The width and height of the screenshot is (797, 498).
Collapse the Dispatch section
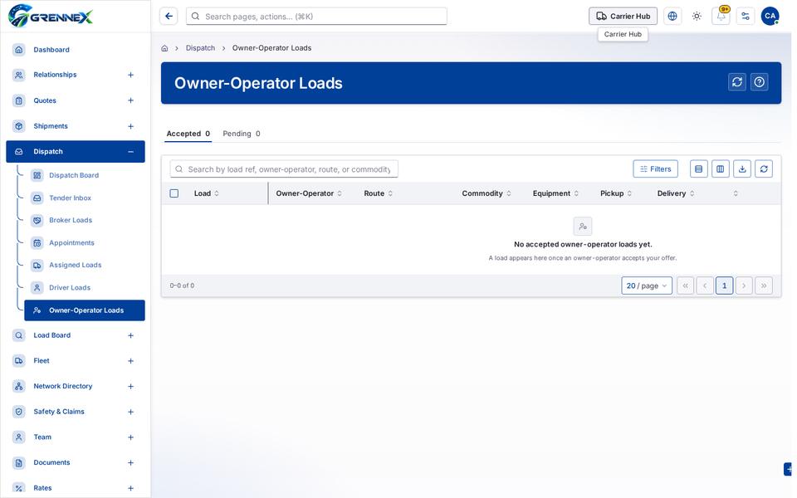coord(130,152)
